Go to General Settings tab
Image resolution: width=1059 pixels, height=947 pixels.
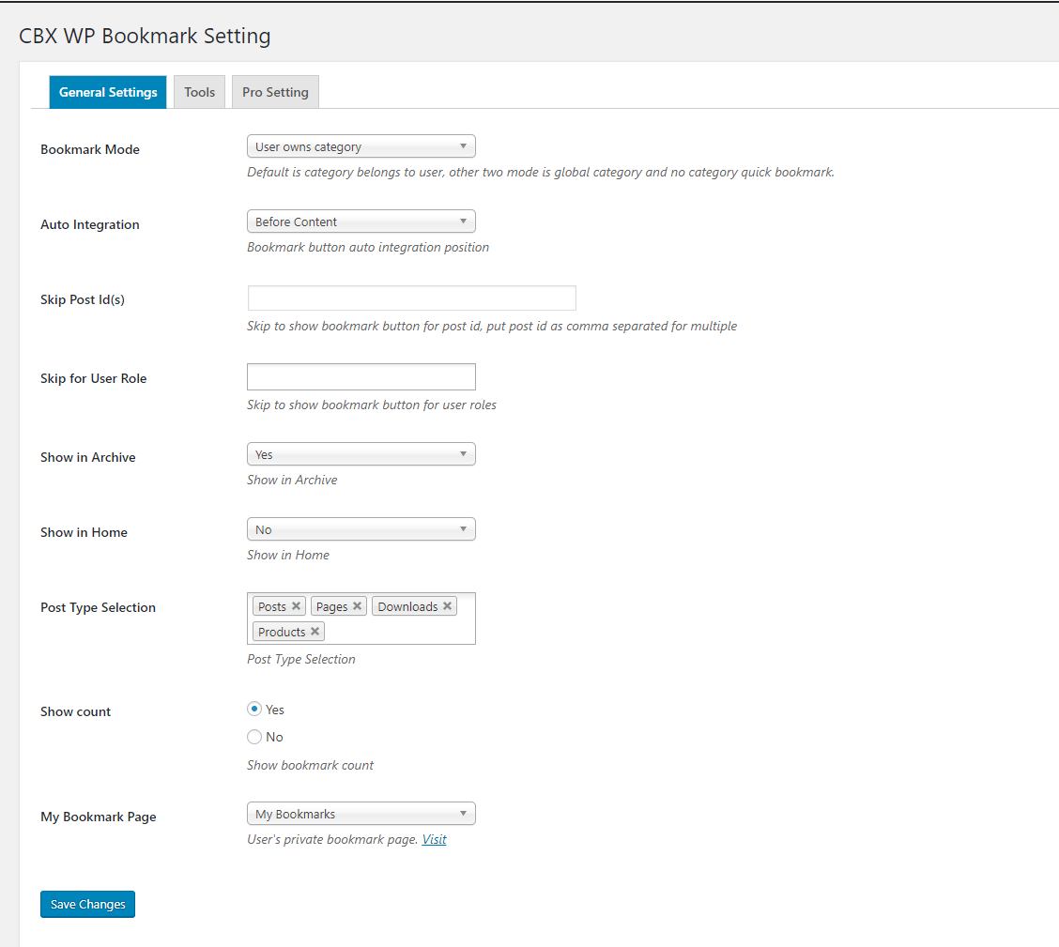pyautogui.click(x=108, y=92)
